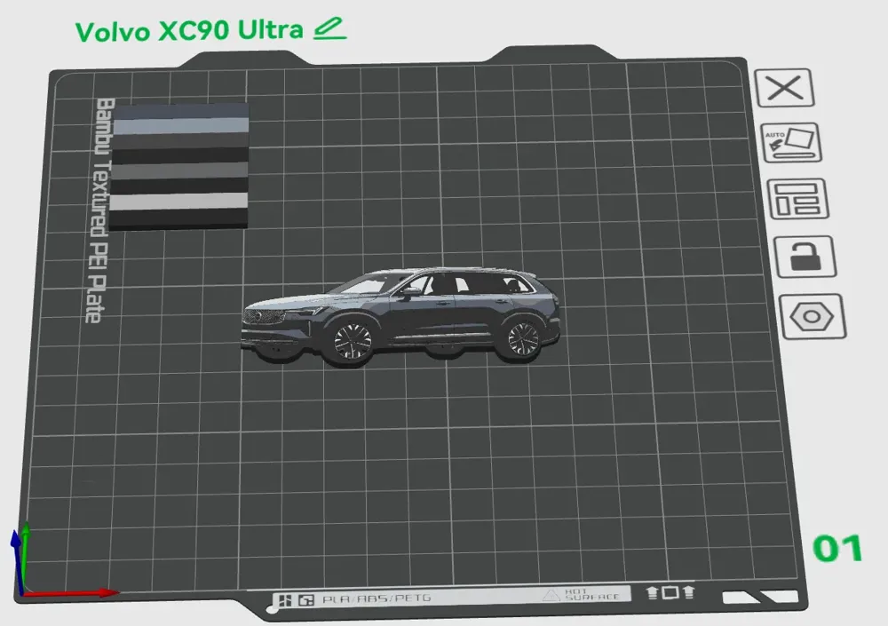The width and height of the screenshot is (888, 626).
Task: Click the plate name 'Volvo XC90 Ultra'
Action: point(189,30)
